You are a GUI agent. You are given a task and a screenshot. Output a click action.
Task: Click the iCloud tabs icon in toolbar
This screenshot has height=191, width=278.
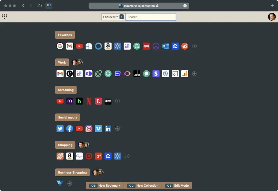point(40,6)
